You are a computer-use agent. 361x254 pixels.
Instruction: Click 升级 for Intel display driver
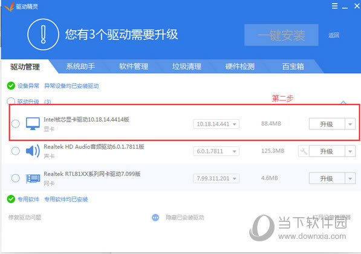327,124
